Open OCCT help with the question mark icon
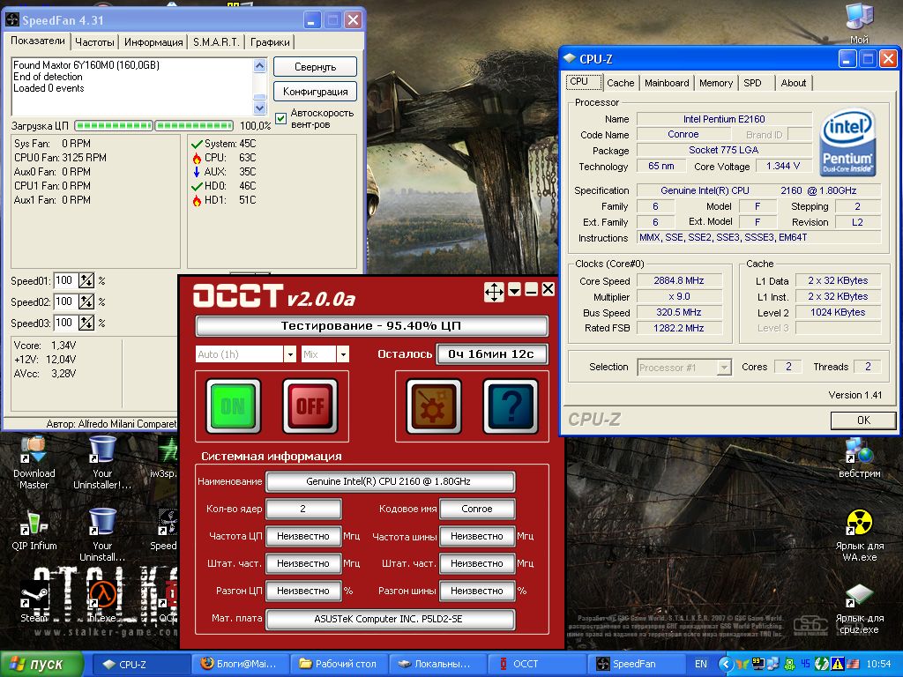 click(510, 406)
